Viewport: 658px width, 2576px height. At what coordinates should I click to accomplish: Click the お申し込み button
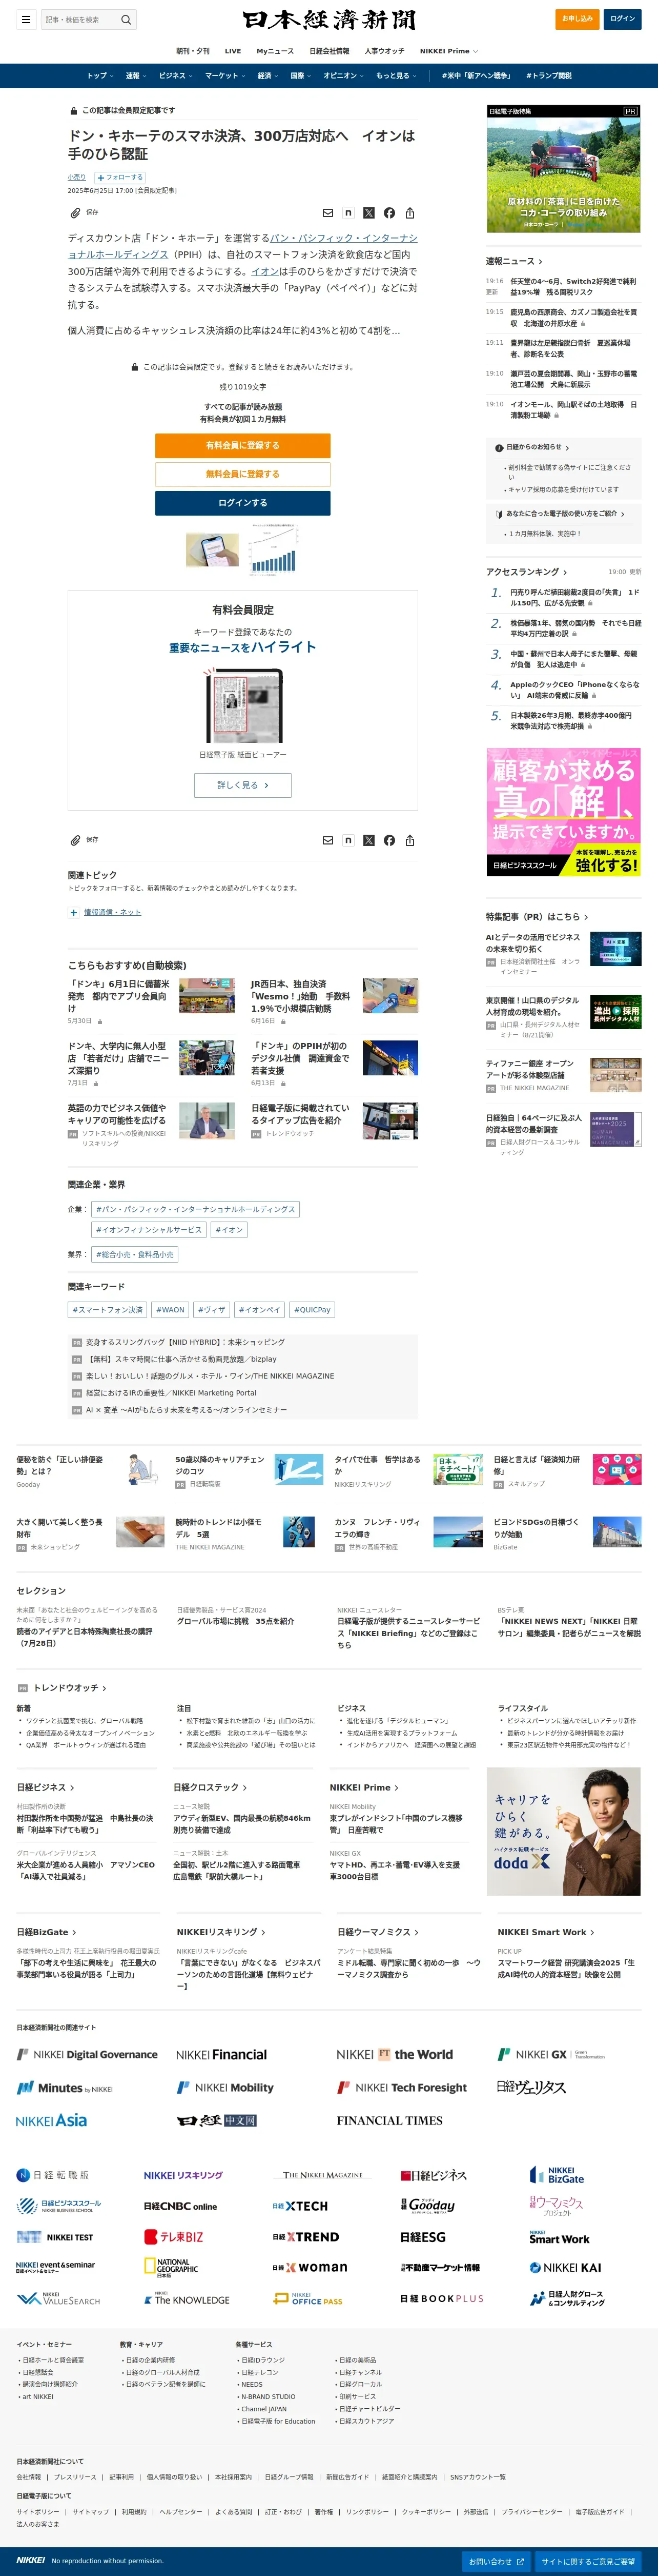tap(577, 19)
